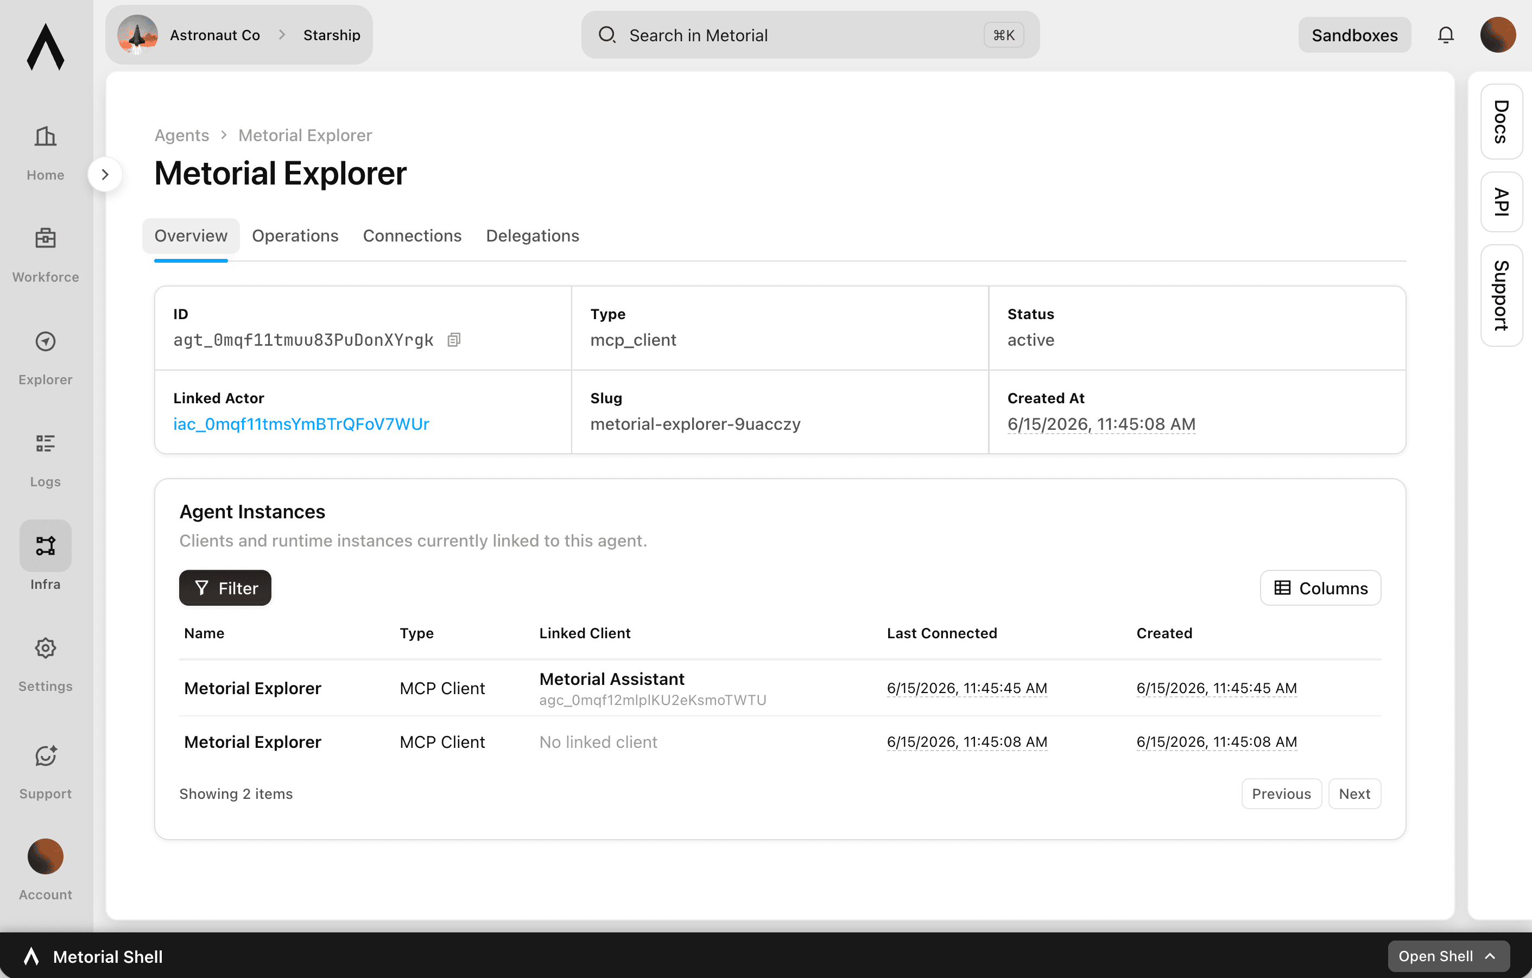This screenshot has height=978, width=1532.
Task: Open Logs from the sidebar
Action: coord(45,460)
